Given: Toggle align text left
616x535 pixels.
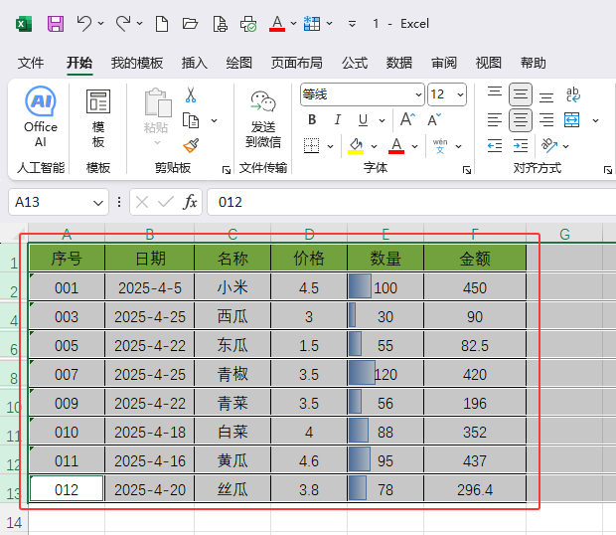Looking at the screenshot, I should click(x=495, y=120).
